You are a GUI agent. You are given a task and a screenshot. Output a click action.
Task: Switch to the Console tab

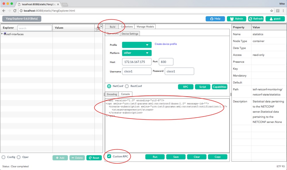pyautogui.click(x=125, y=94)
